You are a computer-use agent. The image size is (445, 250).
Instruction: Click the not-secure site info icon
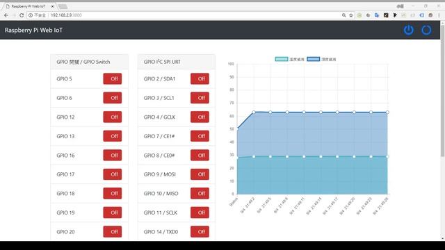click(31, 15)
